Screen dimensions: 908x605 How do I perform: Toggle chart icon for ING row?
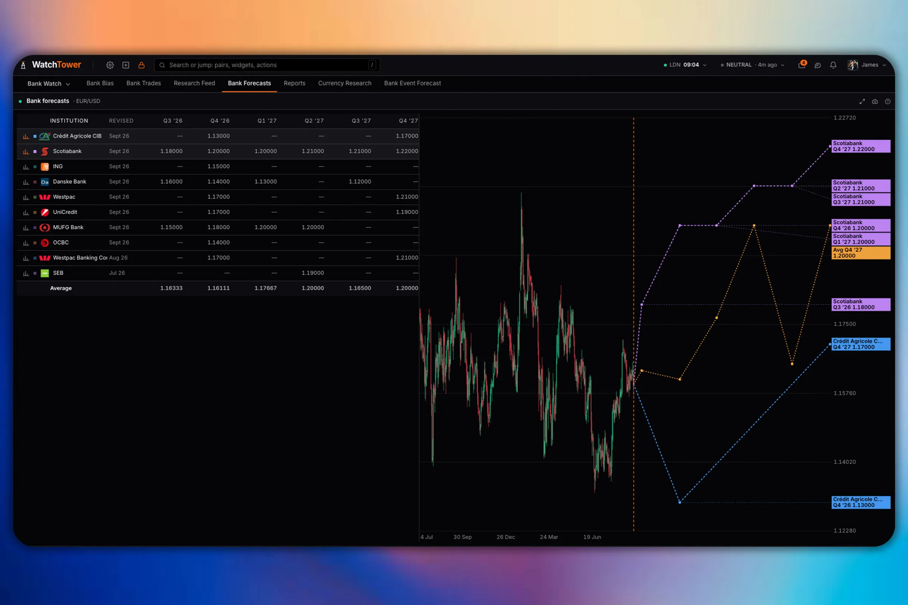pyautogui.click(x=26, y=167)
